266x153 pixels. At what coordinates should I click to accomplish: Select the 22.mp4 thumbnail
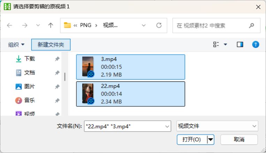(x=88, y=94)
